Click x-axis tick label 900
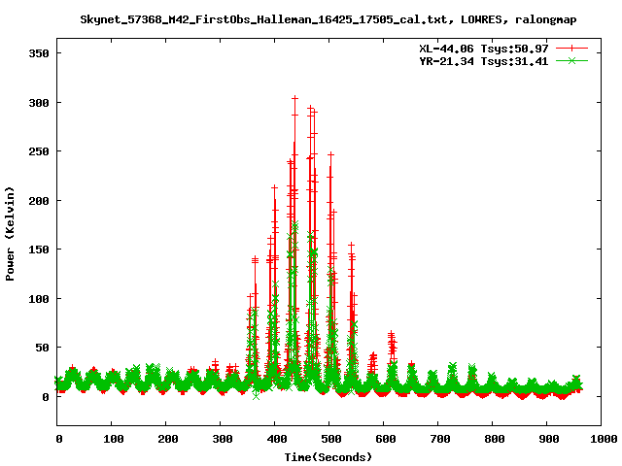This screenshot has height=466, width=622. tap(549, 439)
